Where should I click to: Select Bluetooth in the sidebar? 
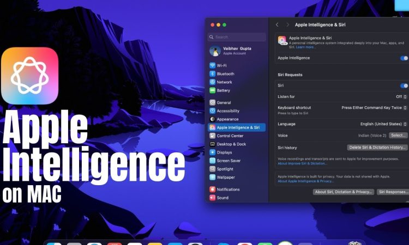225,74
